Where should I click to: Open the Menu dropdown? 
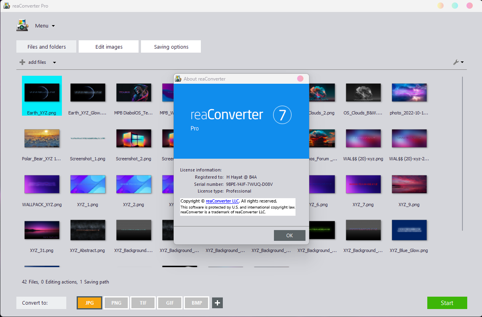coord(45,26)
